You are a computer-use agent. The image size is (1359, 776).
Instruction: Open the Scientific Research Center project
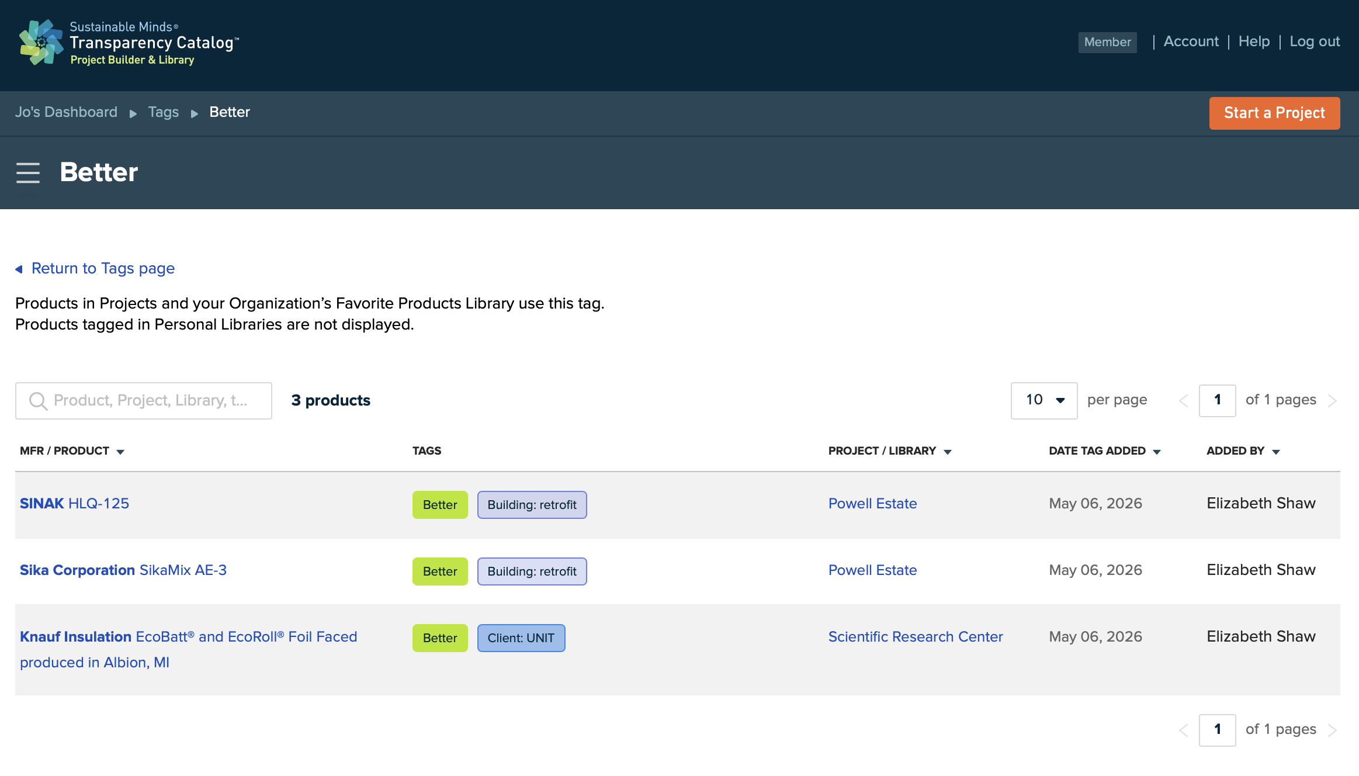916,637
